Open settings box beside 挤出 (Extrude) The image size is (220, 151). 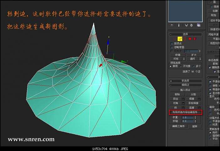[x=183, y=99]
